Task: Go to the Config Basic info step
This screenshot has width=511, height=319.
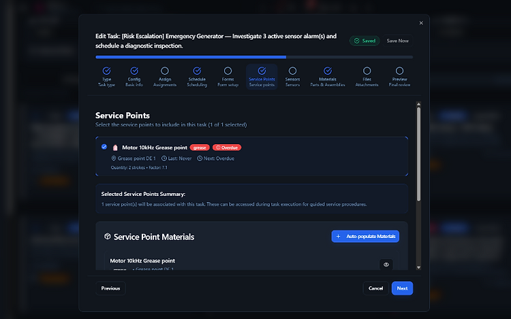Action: tap(134, 77)
